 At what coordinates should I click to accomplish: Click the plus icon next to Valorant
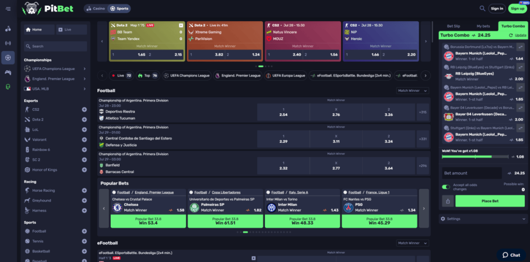(x=84, y=140)
